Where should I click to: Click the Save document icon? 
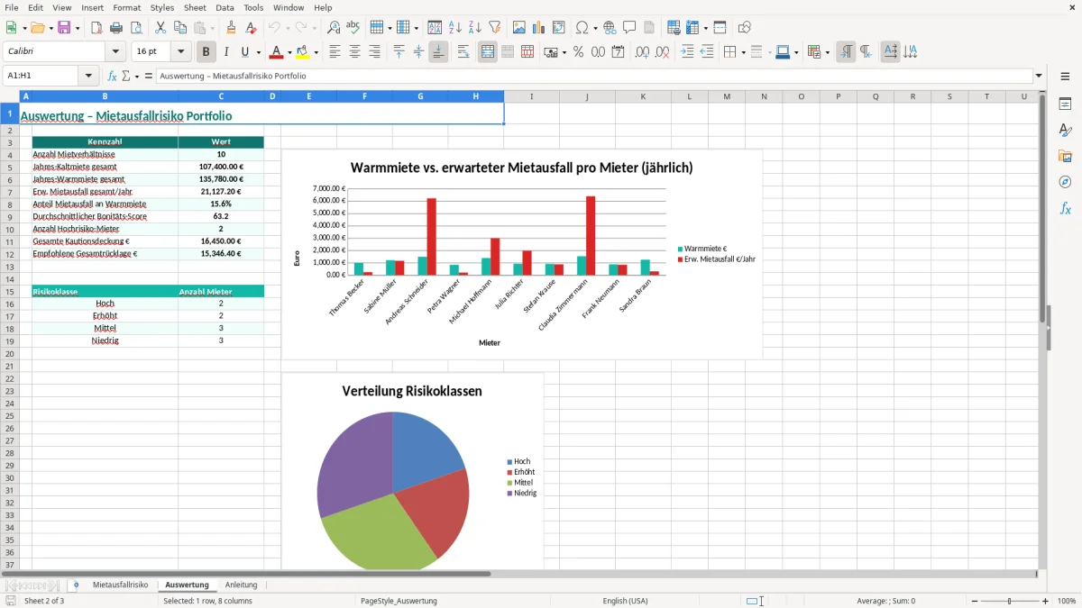[64, 28]
